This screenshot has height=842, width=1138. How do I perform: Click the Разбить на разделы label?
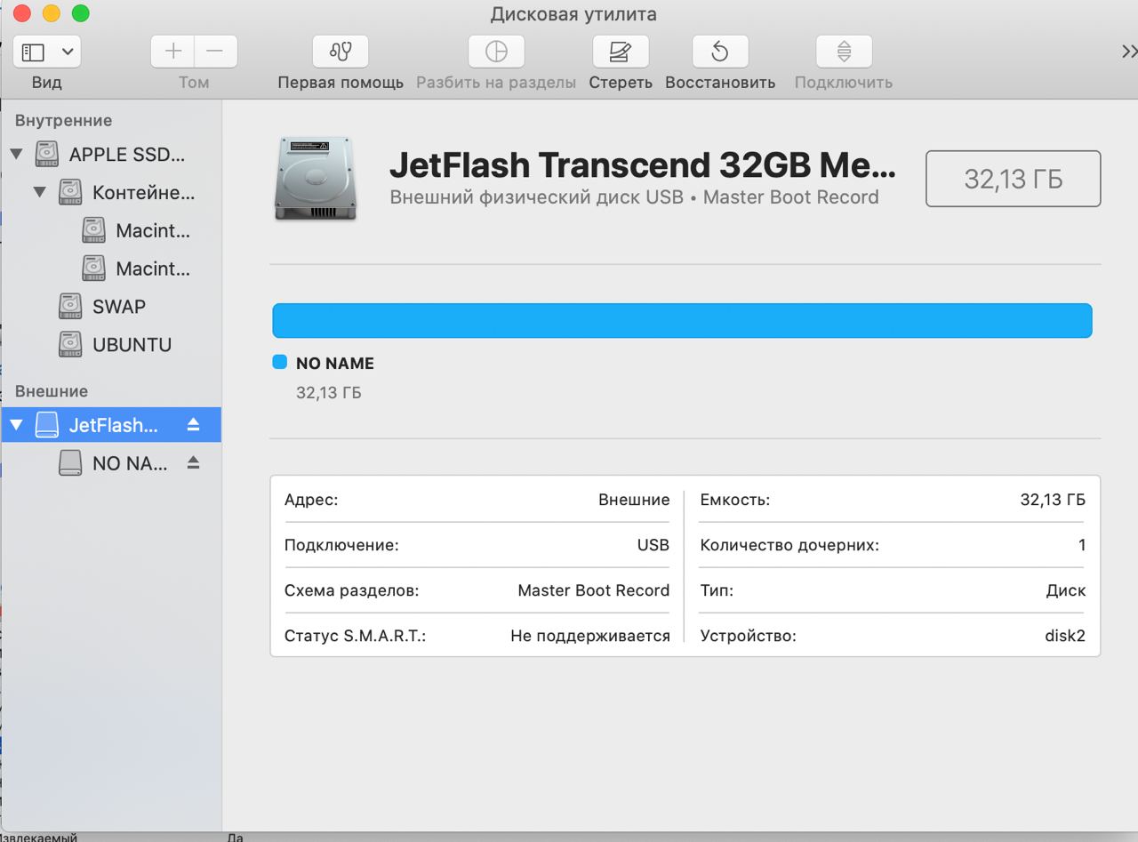(496, 83)
